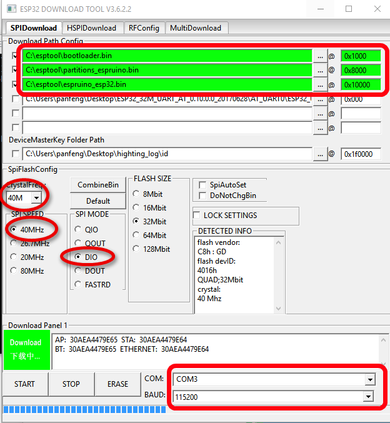The image size is (390, 423).
Task: Click the blue download progress bar
Action: (x=84, y=409)
